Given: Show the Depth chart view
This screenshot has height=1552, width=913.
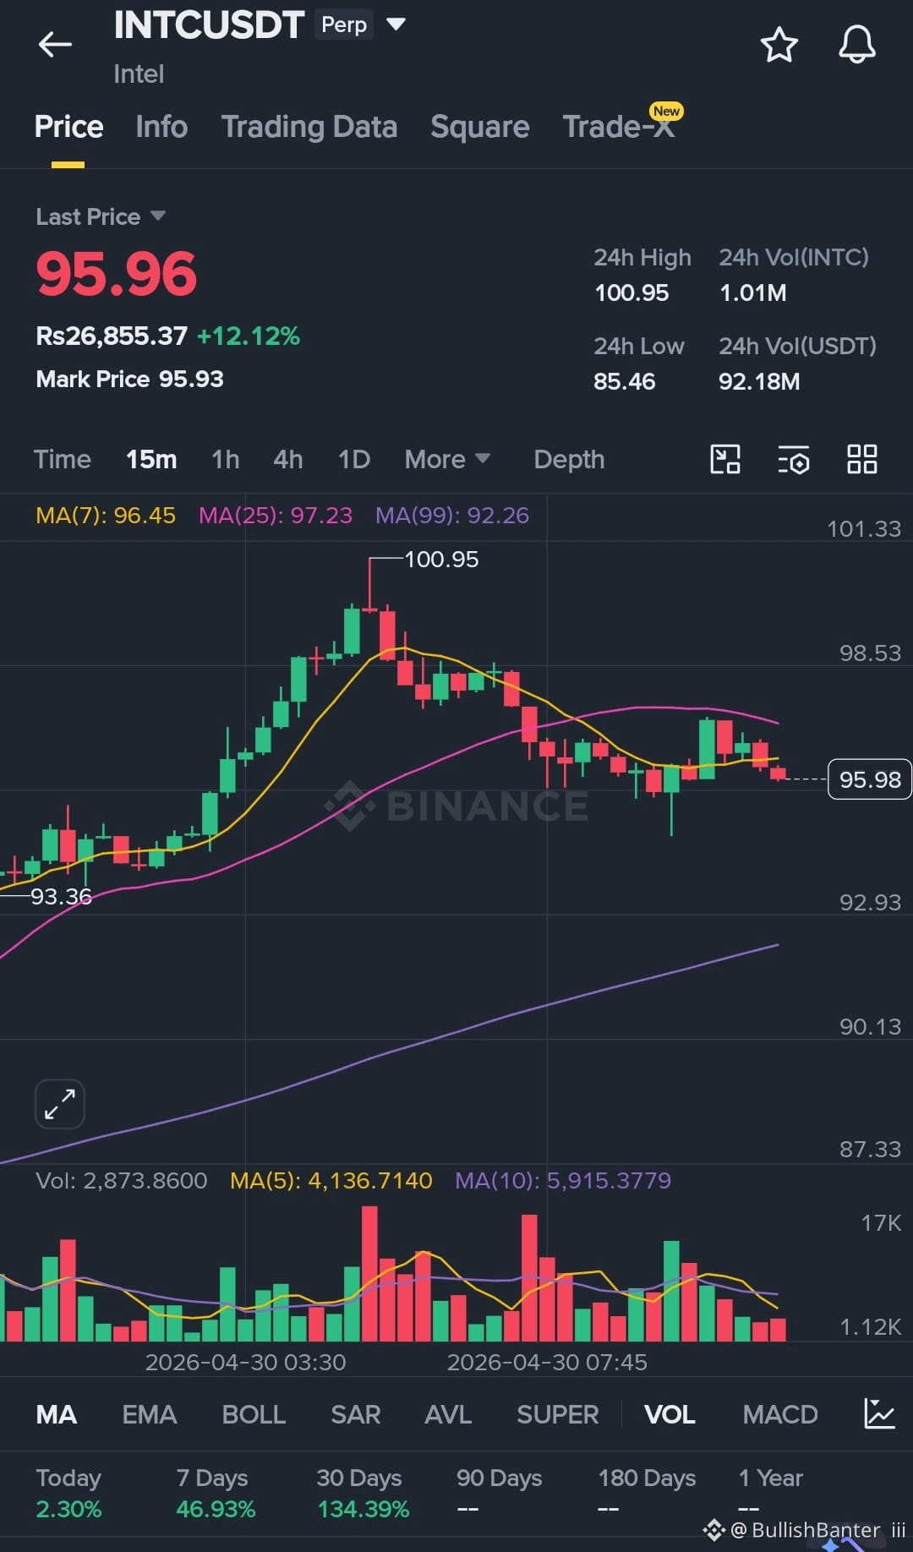Looking at the screenshot, I should (569, 459).
